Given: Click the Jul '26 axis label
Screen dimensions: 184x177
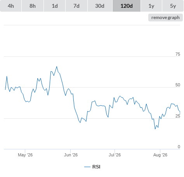Looking at the screenshot, I should [x=115, y=155].
